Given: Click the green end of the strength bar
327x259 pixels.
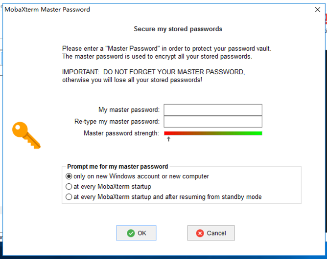Looking at the screenshot, I should [259, 133].
